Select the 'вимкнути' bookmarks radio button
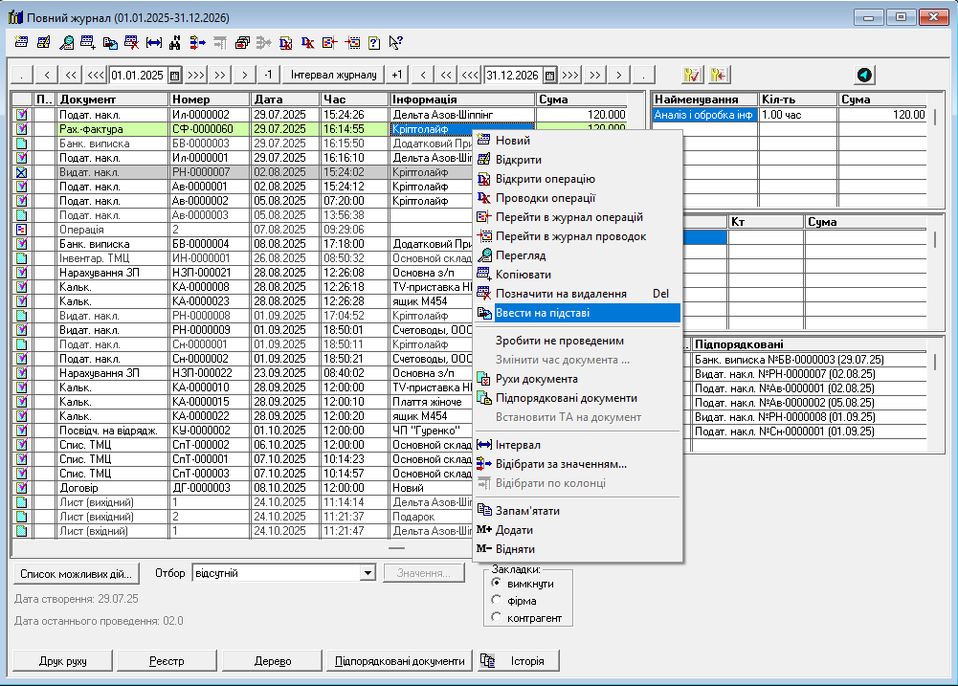Screen dimensions: 958x686 [496, 582]
